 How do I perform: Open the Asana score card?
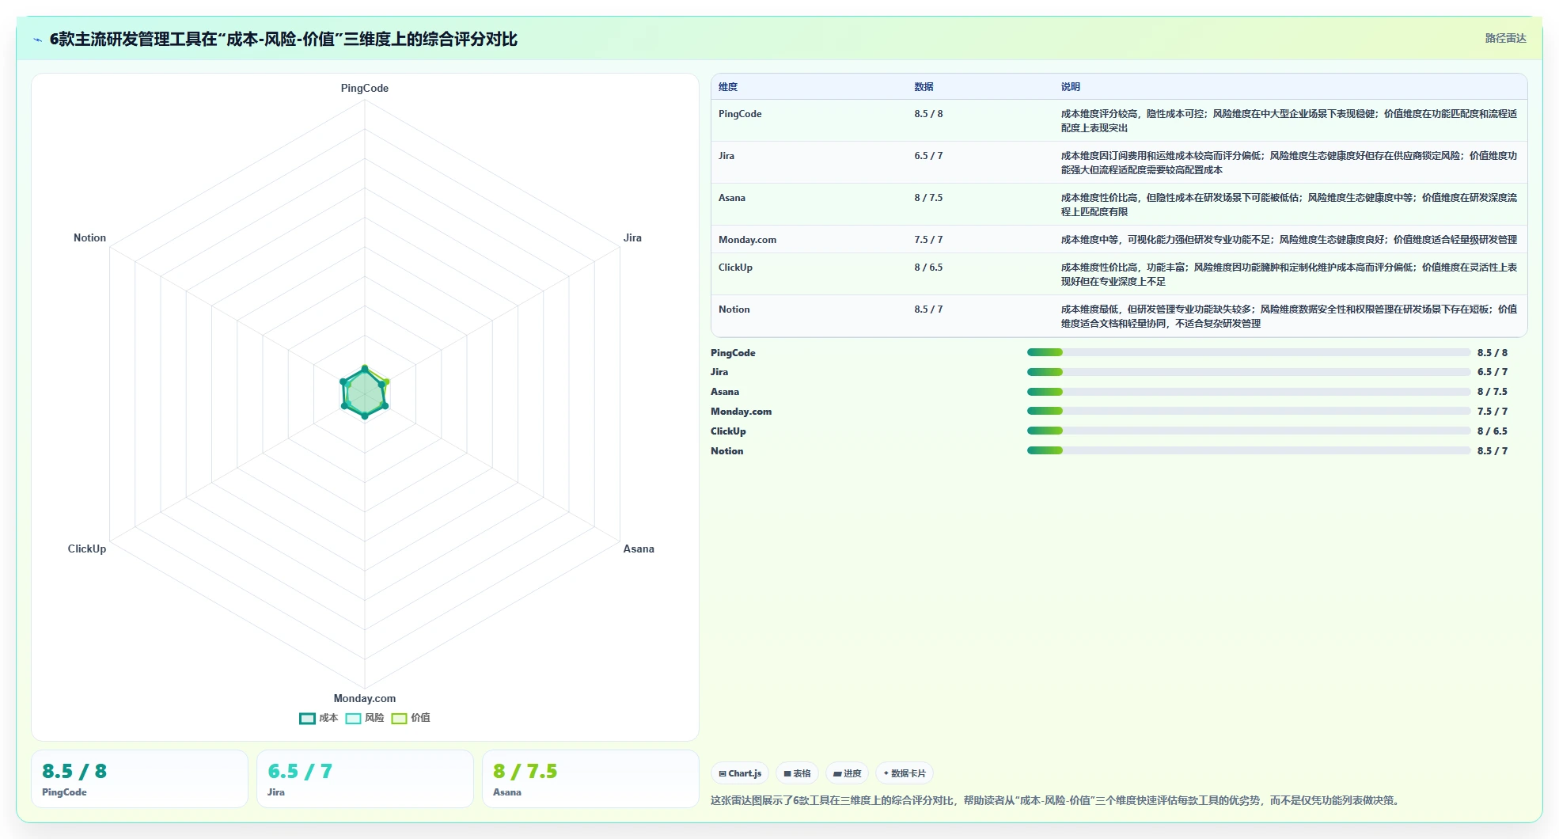[590, 779]
